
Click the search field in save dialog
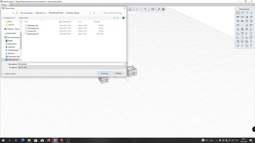[x=112, y=13]
